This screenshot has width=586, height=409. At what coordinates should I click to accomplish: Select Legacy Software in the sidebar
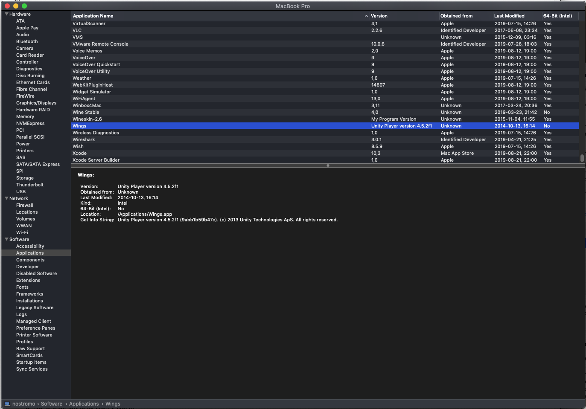[35, 307]
